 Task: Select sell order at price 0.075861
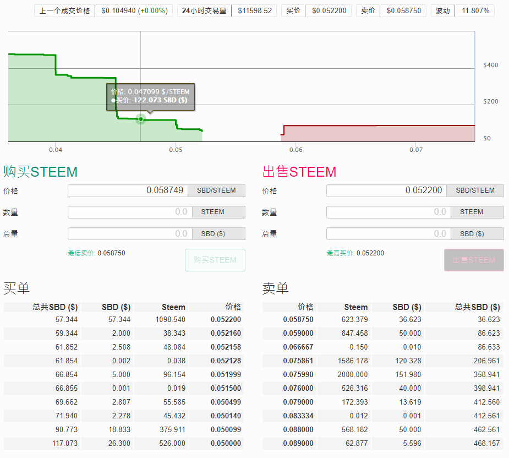click(383, 361)
